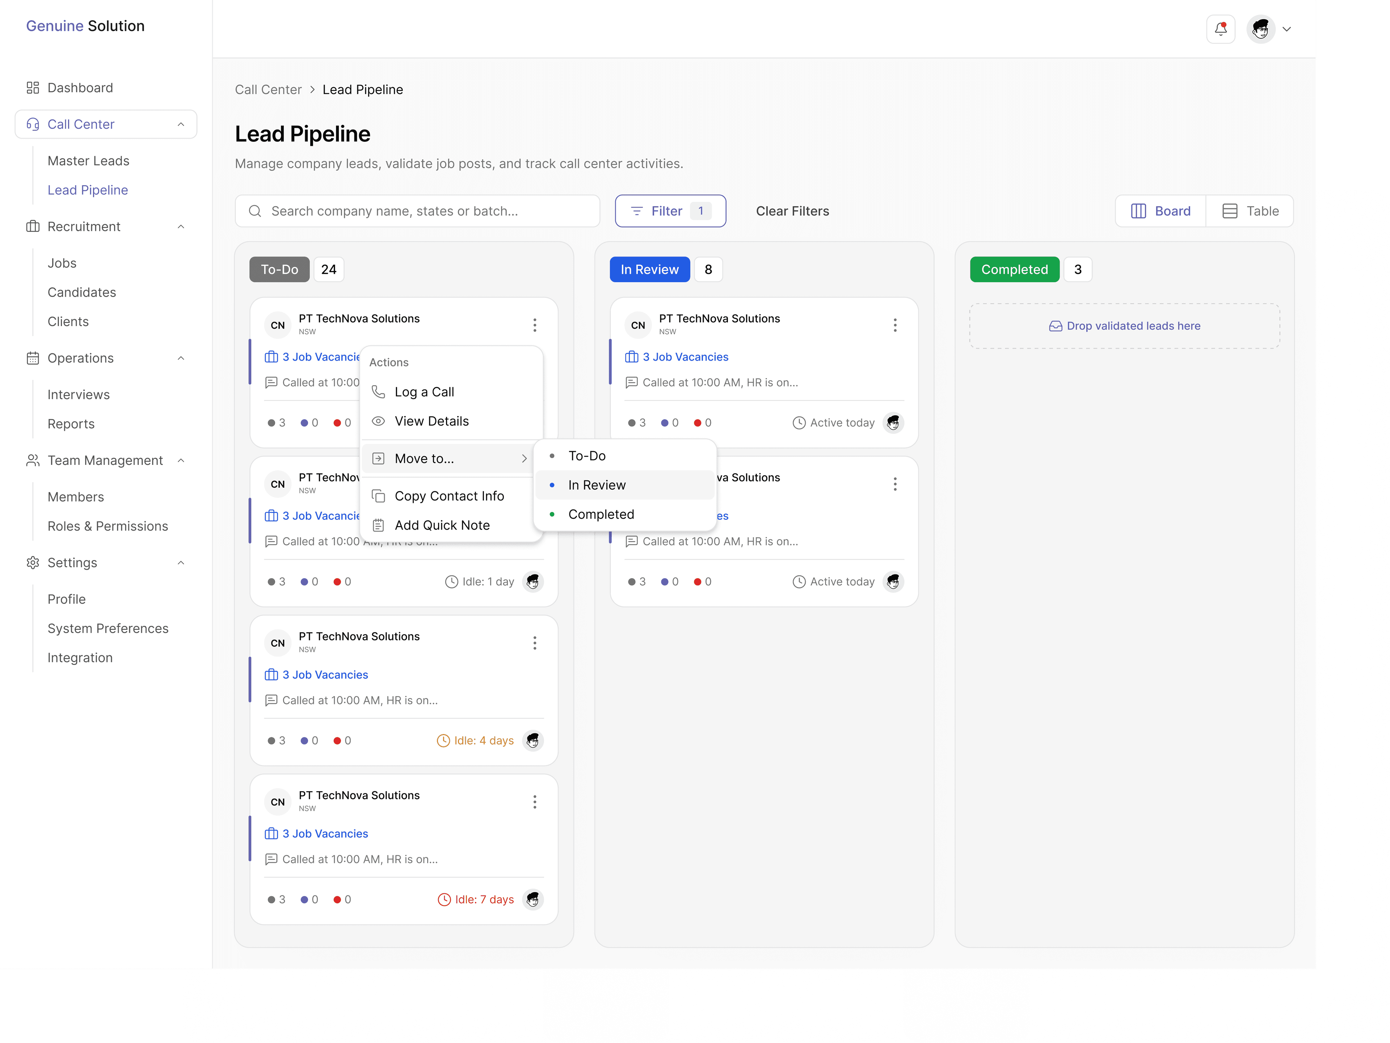This screenshot has height=1043, width=1390.
Task: Open the notifications bell
Action: (x=1220, y=29)
